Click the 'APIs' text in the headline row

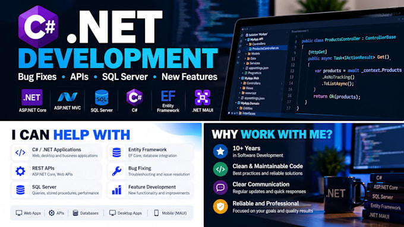(x=80, y=77)
